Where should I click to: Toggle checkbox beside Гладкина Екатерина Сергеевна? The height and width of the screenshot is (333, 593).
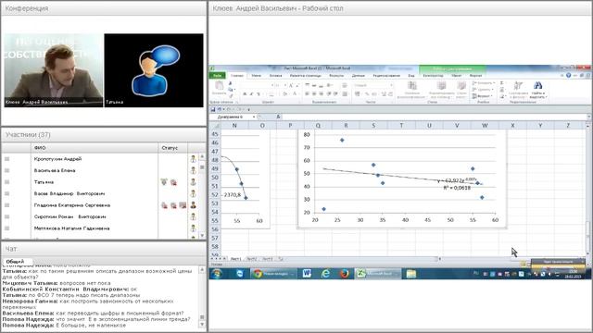point(6,205)
